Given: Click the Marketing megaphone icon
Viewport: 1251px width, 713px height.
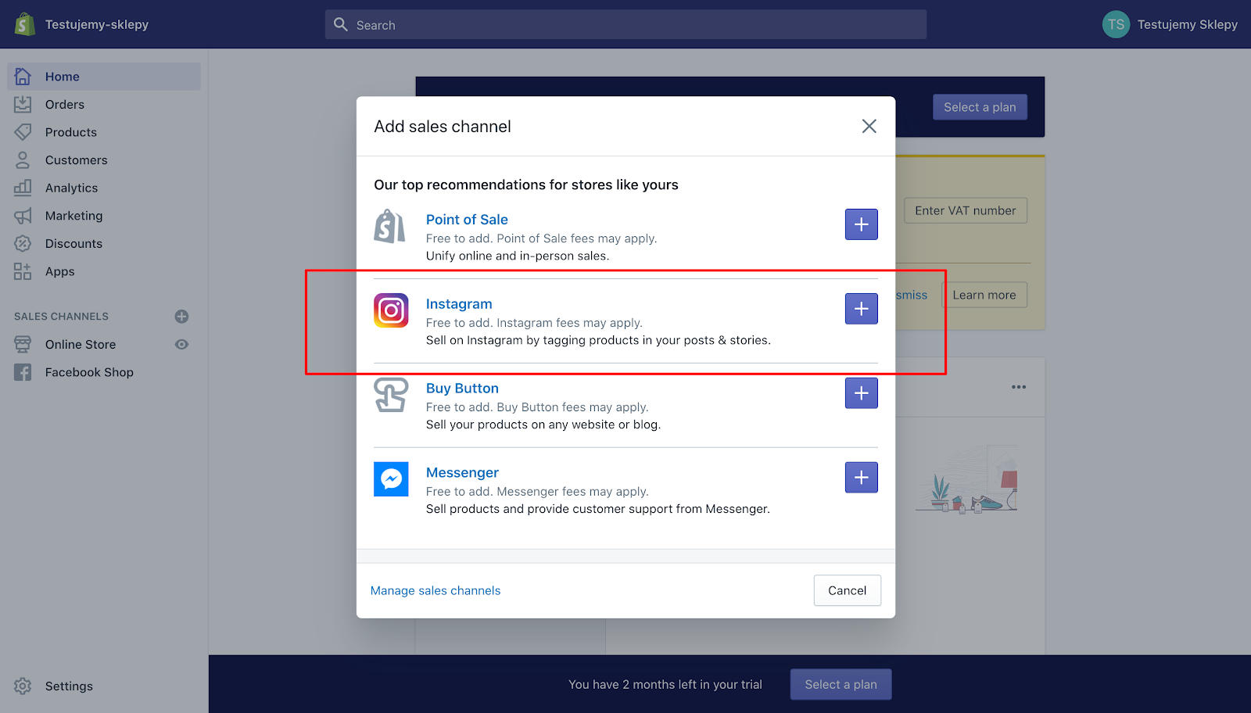Looking at the screenshot, I should 23,216.
